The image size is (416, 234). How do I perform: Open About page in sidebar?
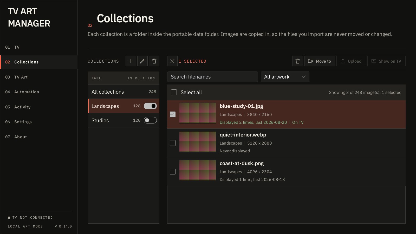coord(39,137)
